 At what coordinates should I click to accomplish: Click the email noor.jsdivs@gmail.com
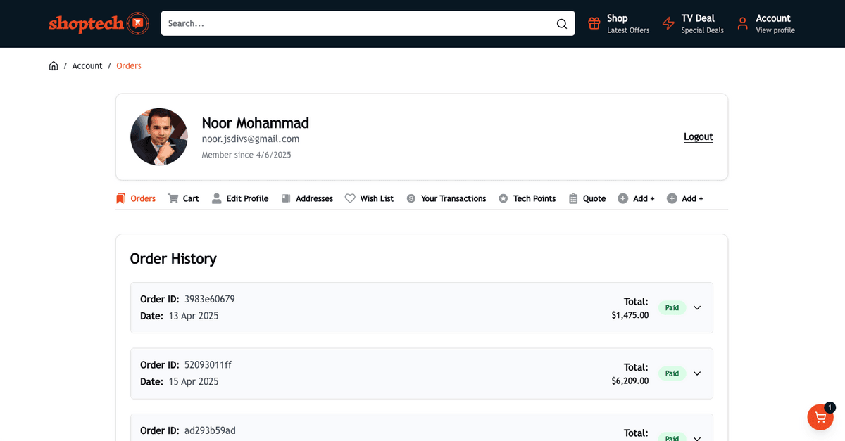pyautogui.click(x=251, y=139)
